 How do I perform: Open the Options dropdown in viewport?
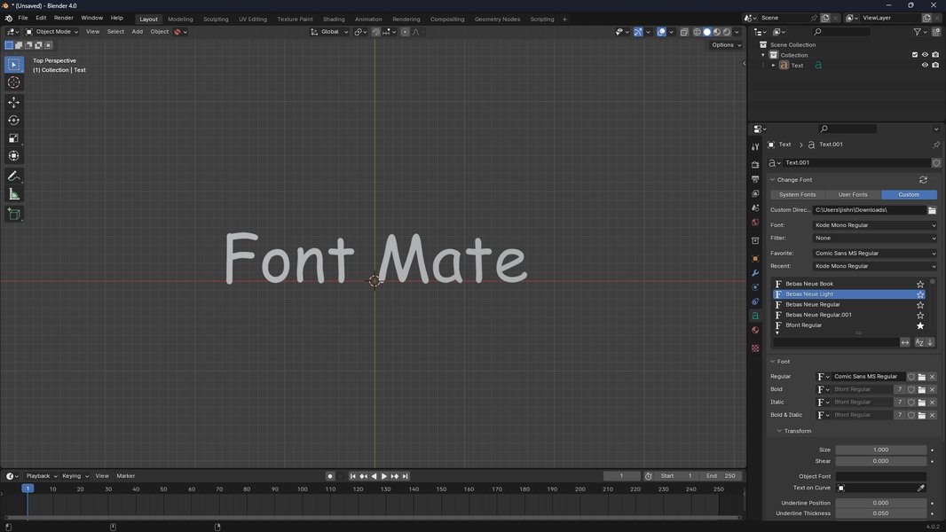(727, 45)
